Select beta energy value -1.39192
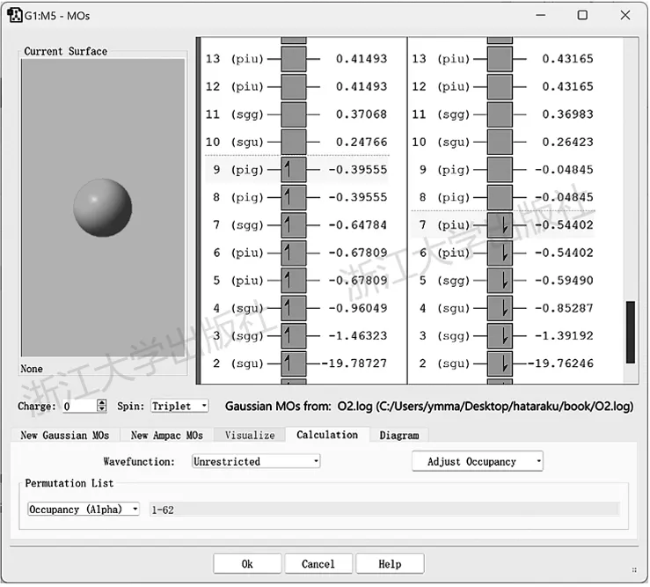 coord(564,336)
